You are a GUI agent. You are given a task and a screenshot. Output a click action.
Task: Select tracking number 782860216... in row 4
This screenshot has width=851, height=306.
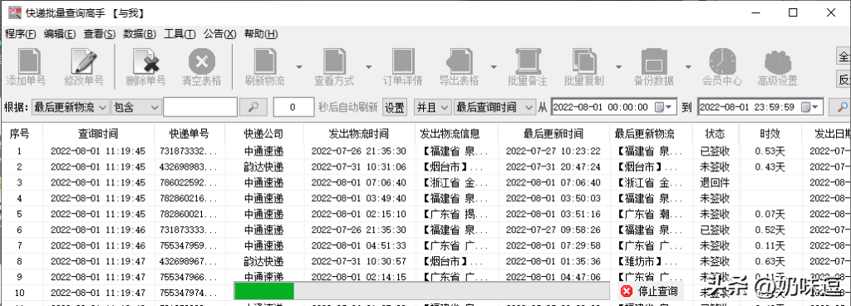click(189, 198)
